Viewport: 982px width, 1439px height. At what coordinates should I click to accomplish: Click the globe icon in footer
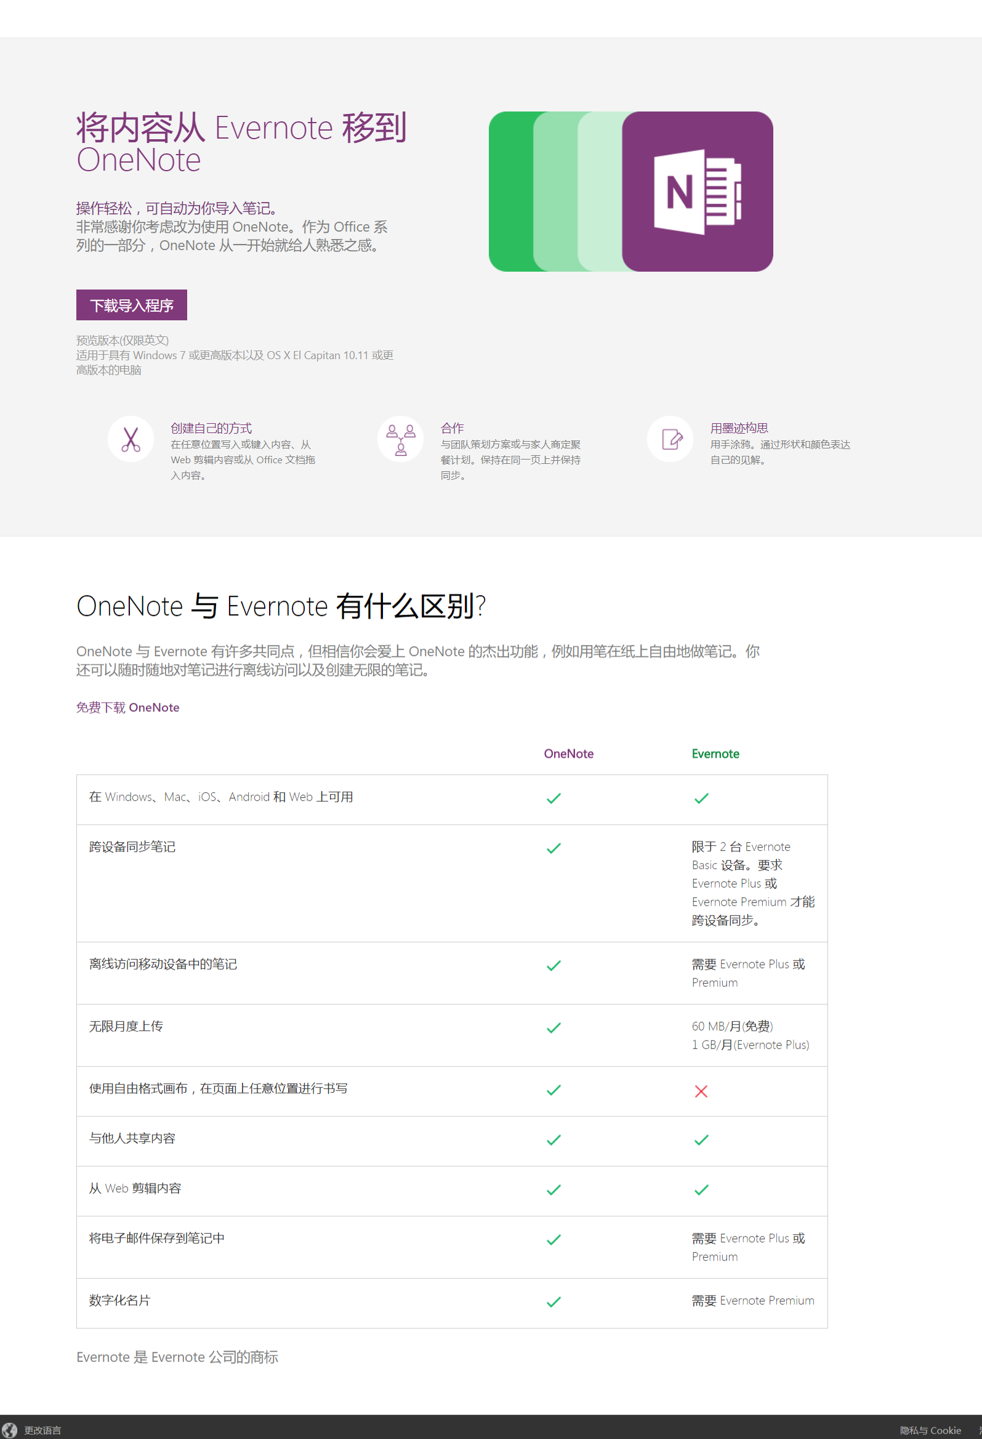coord(9,1429)
